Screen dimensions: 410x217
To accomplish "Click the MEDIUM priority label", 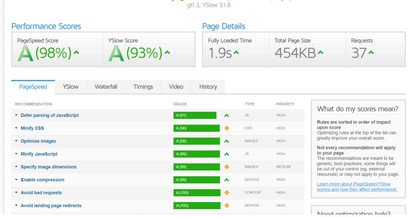I will click(x=283, y=167).
